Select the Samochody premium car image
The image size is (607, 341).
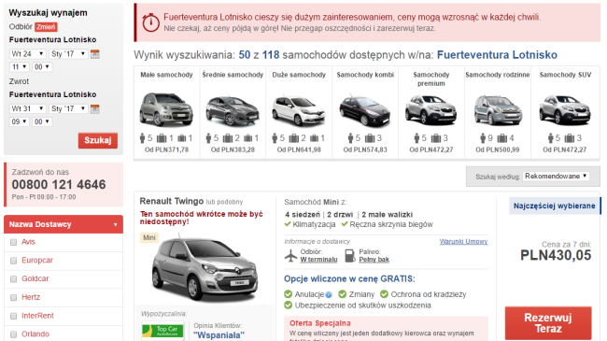click(x=431, y=110)
